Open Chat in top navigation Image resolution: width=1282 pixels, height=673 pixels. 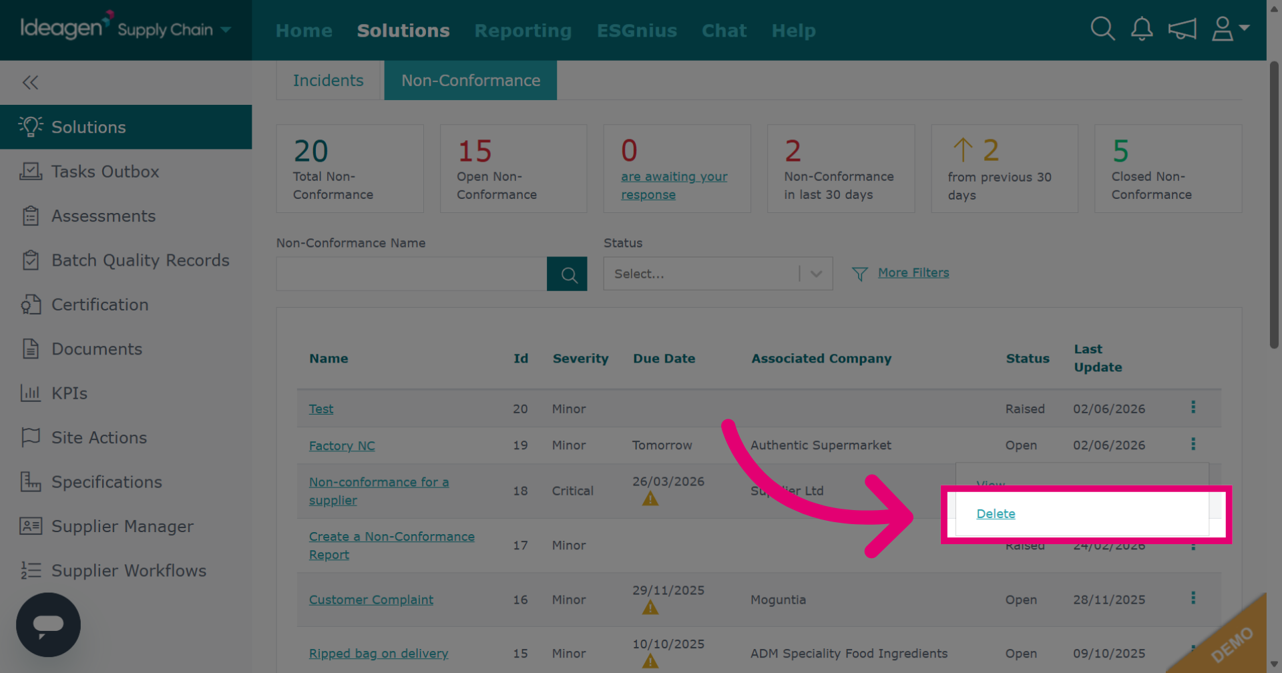click(x=724, y=31)
